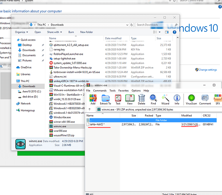222x195 pixels.
Task: Open the File menu in WinRAR
Action: 88,91
